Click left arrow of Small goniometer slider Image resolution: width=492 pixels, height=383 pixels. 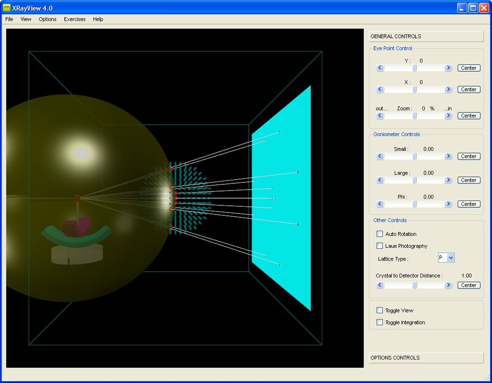pos(380,156)
